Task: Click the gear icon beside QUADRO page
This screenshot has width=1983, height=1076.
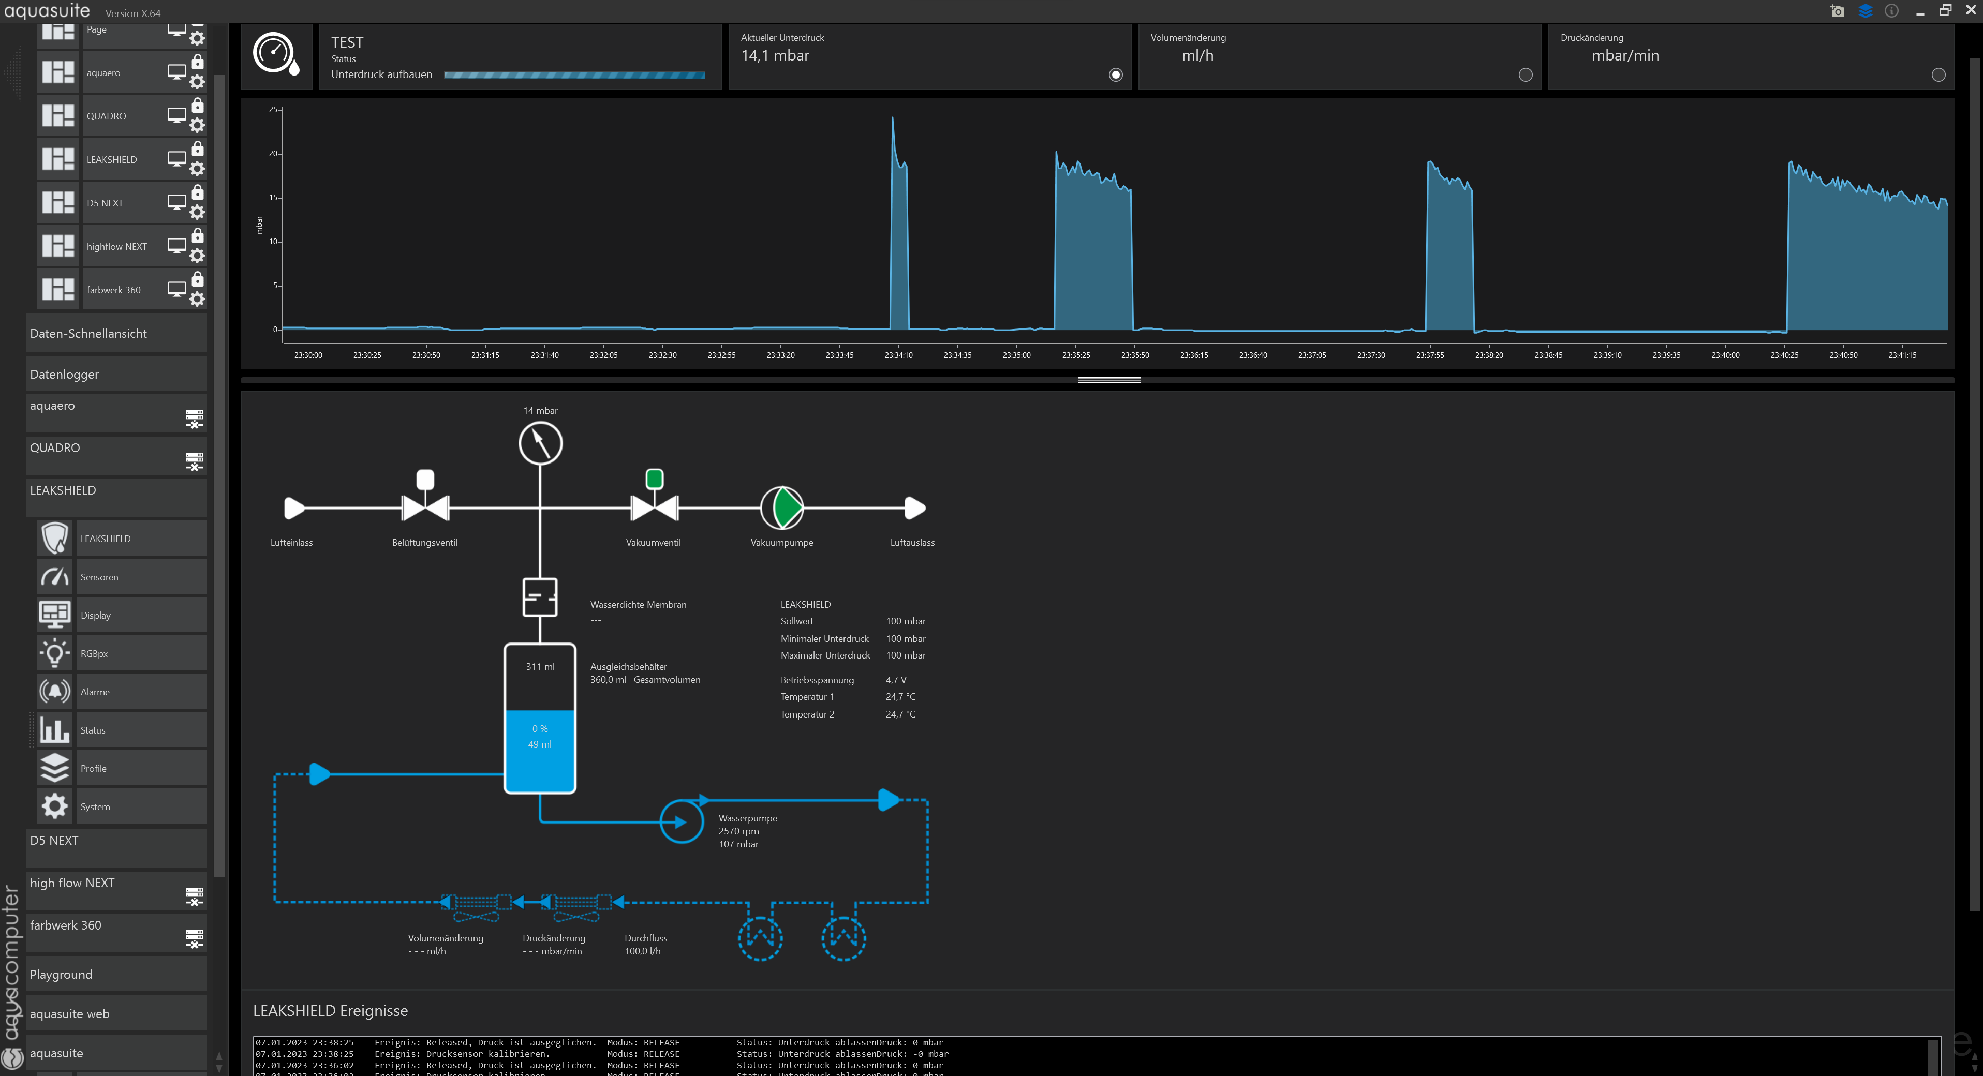Action: [x=198, y=126]
